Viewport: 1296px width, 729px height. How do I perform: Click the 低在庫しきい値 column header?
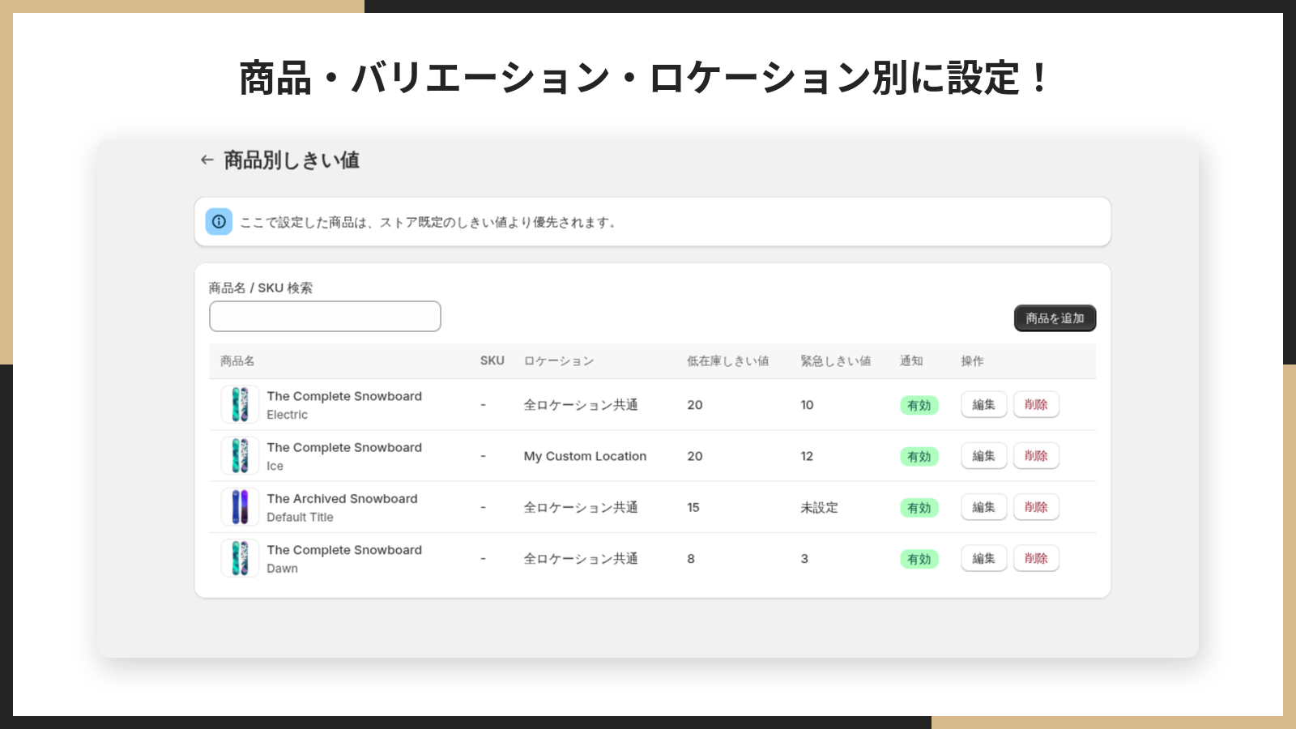coord(727,360)
